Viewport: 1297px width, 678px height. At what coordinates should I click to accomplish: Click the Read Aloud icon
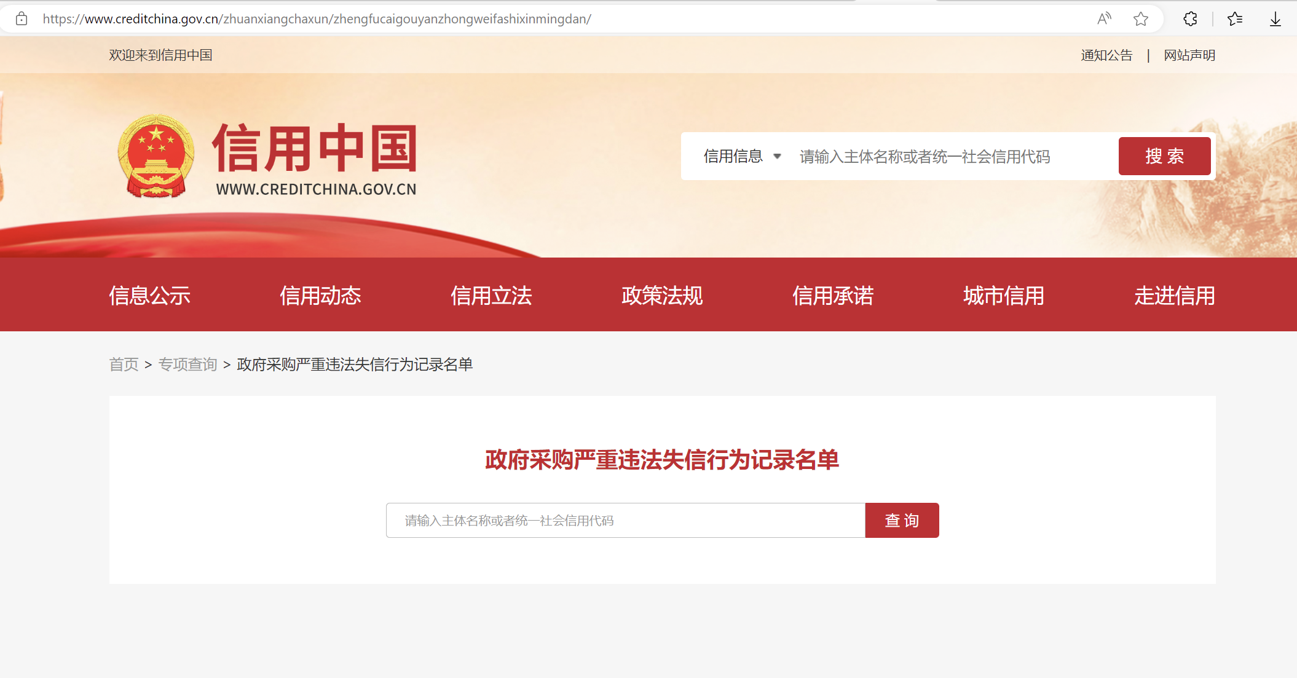click(x=1104, y=19)
